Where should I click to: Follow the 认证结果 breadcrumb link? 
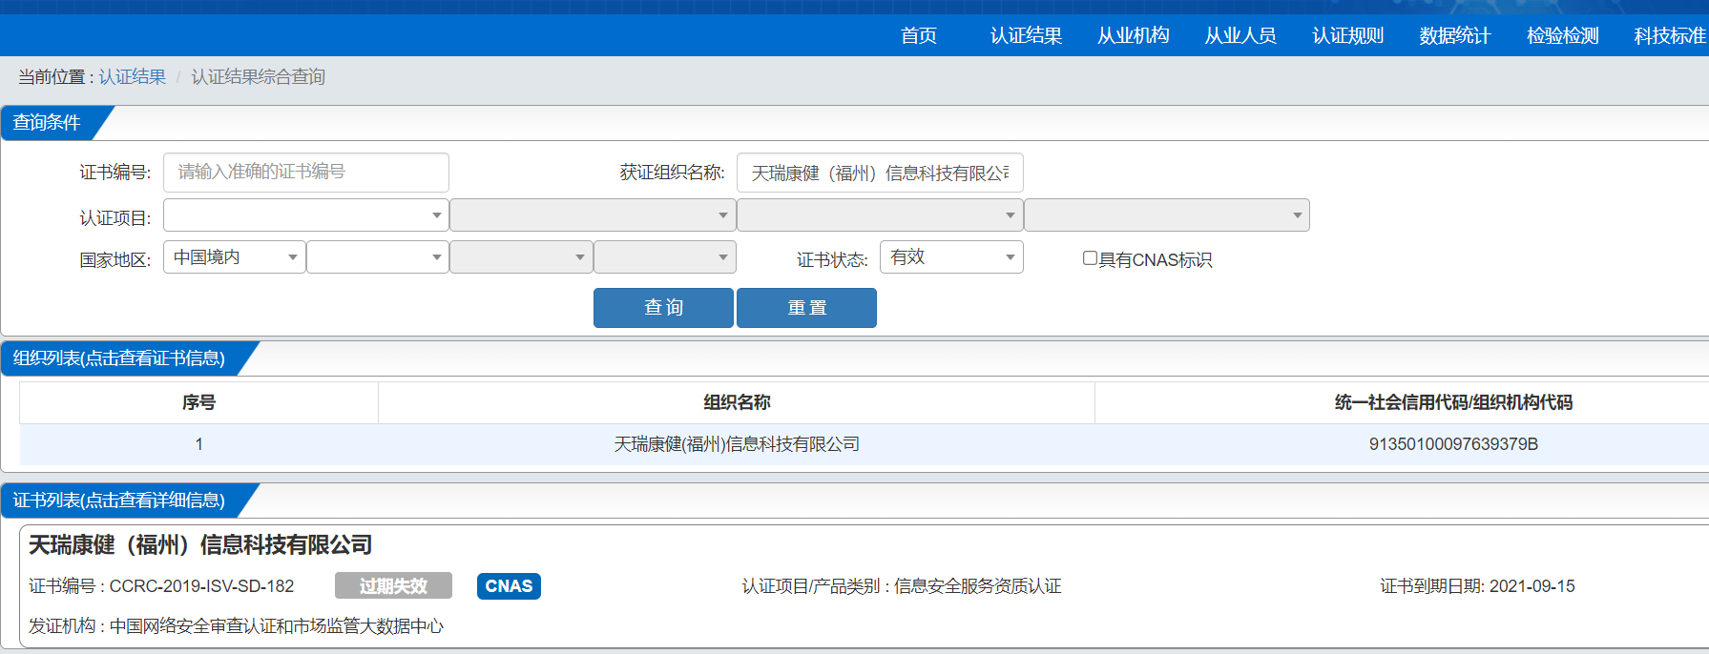pos(133,76)
